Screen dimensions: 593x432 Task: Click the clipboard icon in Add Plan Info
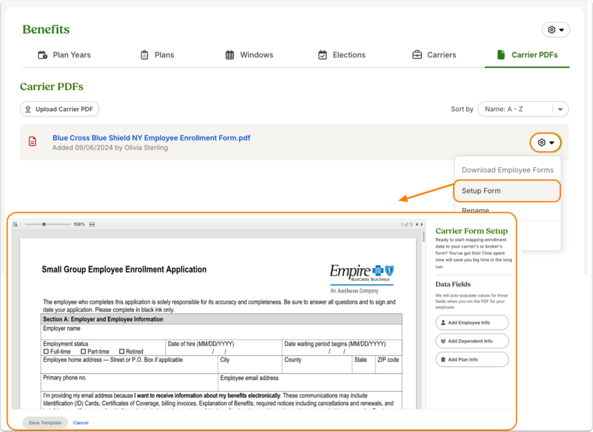pyautogui.click(x=443, y=359)
